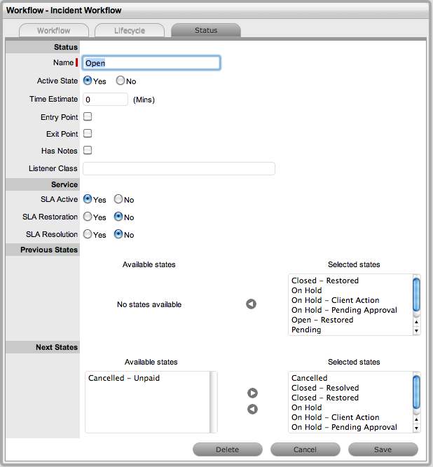The width and height of the screenshot is (433, 467).
Task: Select 'On Hold – Client Action' in Next States
Action: click(336, 417)
